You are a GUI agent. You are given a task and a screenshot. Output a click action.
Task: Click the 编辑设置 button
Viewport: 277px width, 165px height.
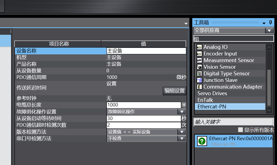pyautogui.click(x=174, y=91)
